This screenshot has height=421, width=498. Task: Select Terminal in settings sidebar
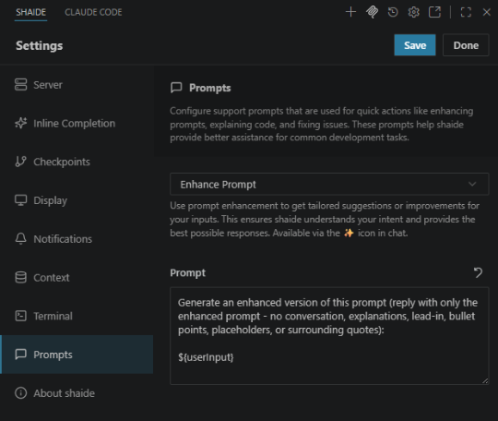click(x=77, y=316)
